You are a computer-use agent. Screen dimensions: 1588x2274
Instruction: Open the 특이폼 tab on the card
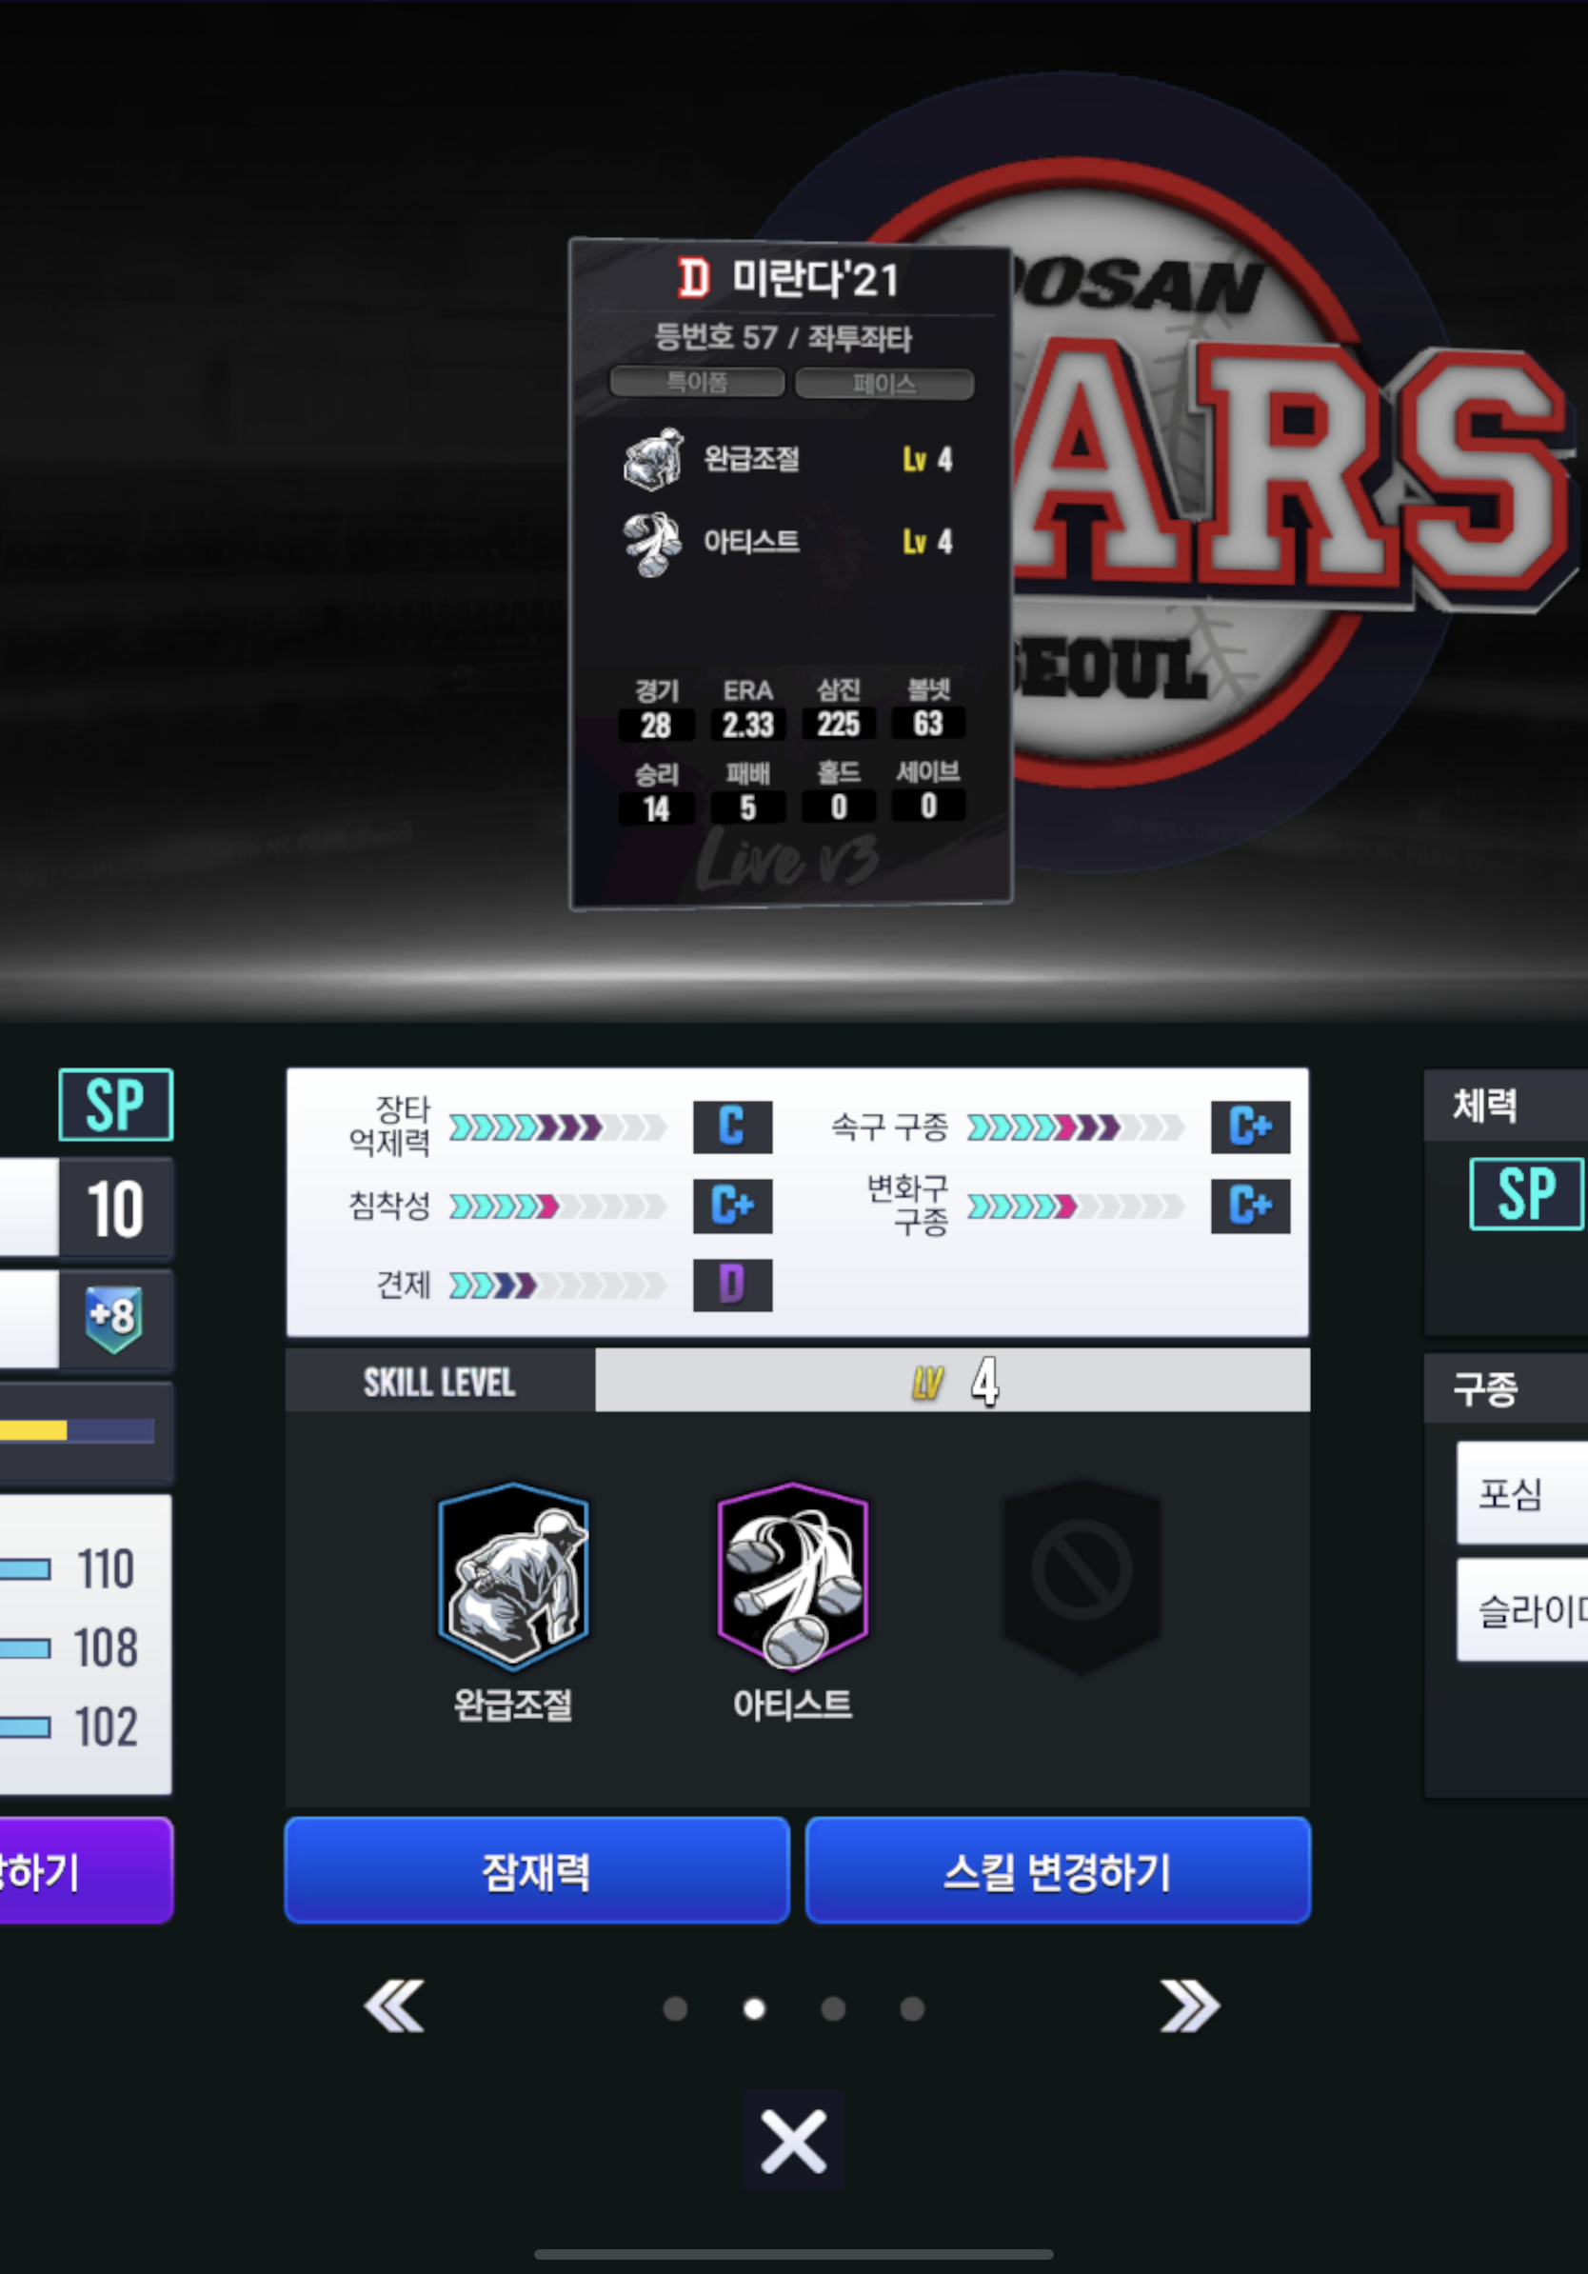click(x=697, y=382)
